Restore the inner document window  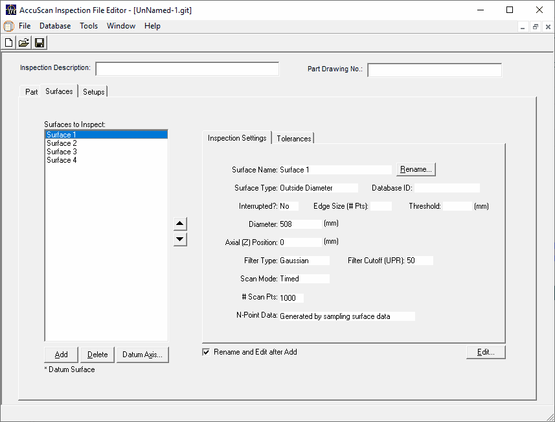click(x=536, y=27)
